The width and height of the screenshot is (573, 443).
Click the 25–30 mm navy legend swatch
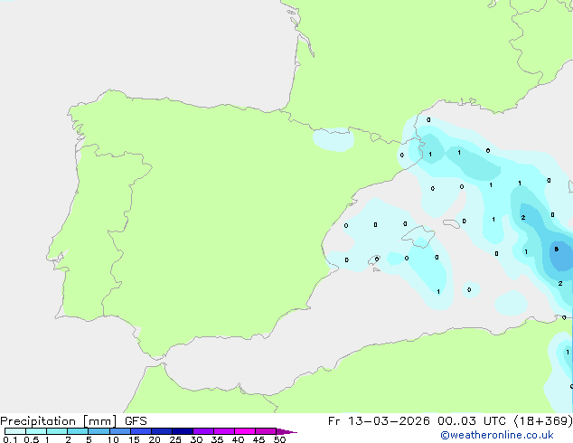tap(183, 431)
